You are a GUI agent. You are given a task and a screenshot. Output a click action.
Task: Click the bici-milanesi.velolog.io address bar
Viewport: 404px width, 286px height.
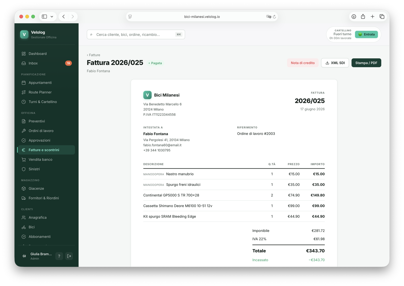[x=202, y=17]
